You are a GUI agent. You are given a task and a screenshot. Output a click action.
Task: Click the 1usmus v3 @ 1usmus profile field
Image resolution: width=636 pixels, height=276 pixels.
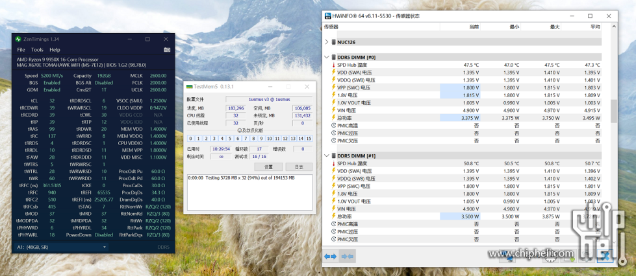point(269,99)
